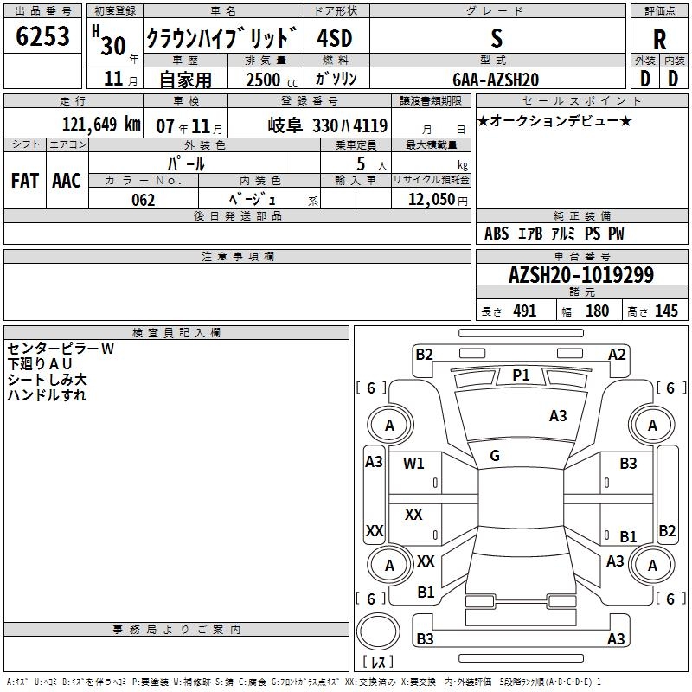Select the equipment list ABS エアB アルミ PS PW
The width and height of the screenshot is (692, 692).
554,234
